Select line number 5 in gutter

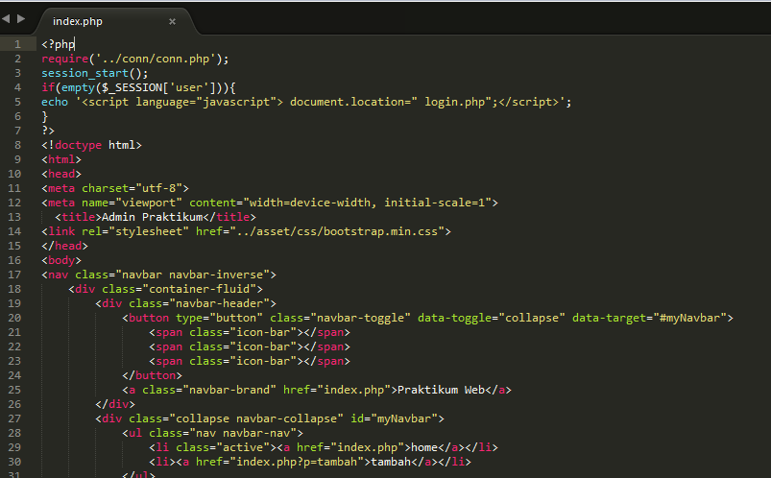pos(17,102)
